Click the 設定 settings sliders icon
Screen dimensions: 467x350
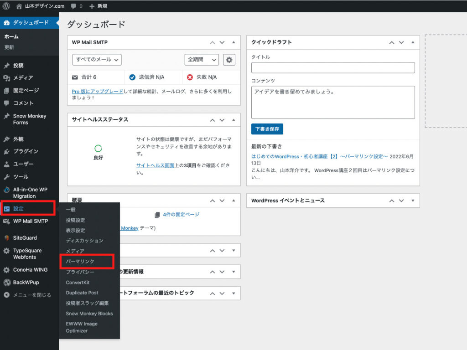pos(6,209)
